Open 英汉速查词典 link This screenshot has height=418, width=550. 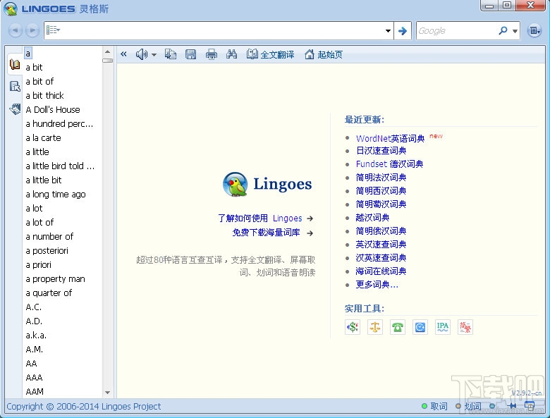[x=381, y=245]
